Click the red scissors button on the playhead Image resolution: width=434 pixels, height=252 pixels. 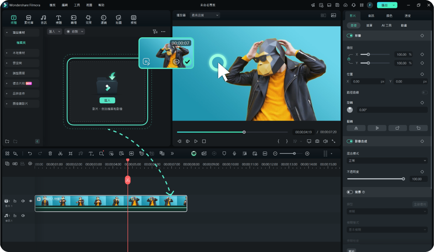pyautogui.click(x=128, y=180)
